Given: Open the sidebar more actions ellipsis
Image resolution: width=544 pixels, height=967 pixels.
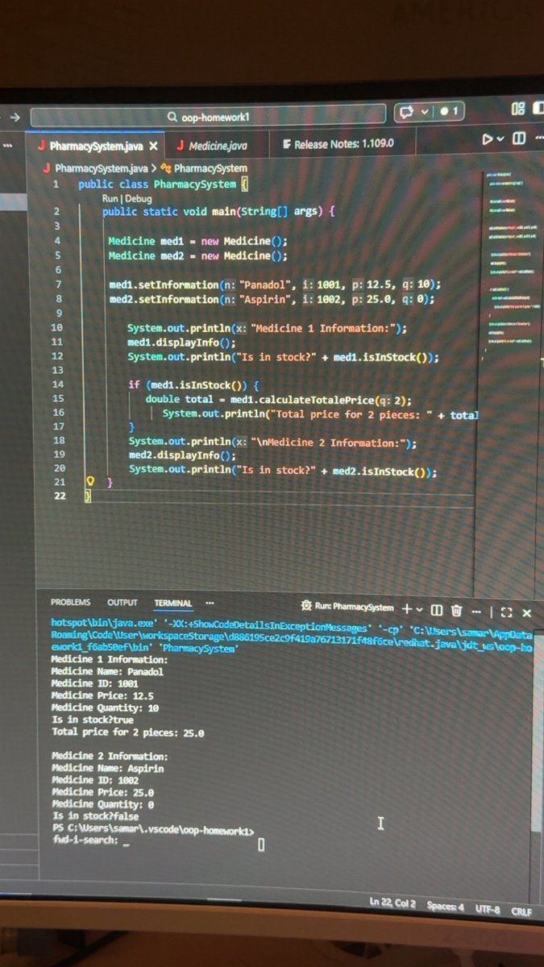Looking at the screenshot, I should [x=8, y=146].
